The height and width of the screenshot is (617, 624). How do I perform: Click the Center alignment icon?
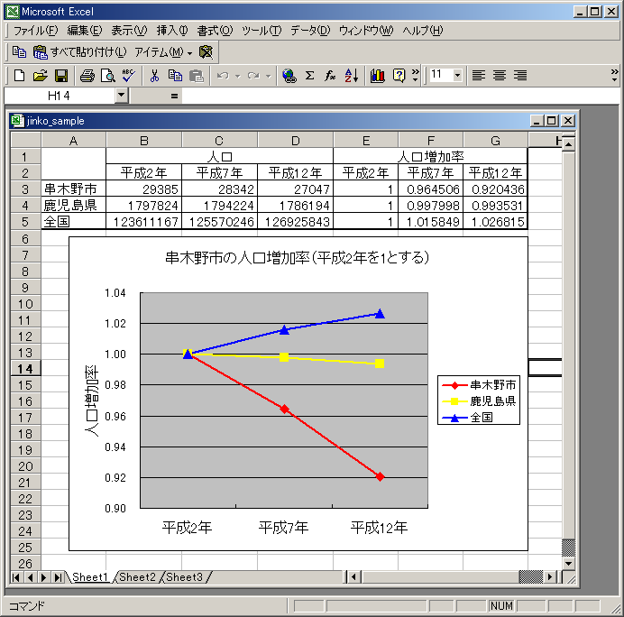click(500, 75)
